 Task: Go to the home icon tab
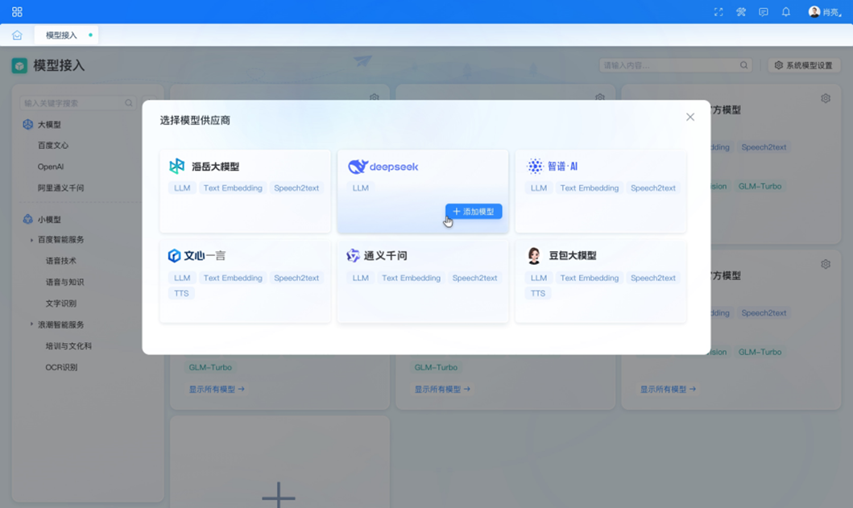point(17,35)
